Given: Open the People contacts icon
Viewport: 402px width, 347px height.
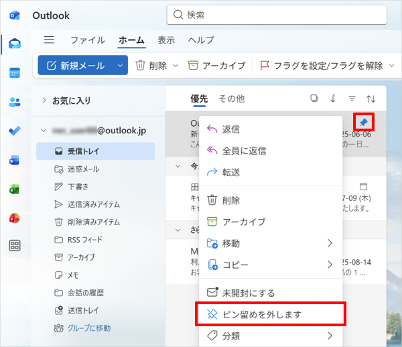Looking at the screenshot, I should [x=15, y=102].
